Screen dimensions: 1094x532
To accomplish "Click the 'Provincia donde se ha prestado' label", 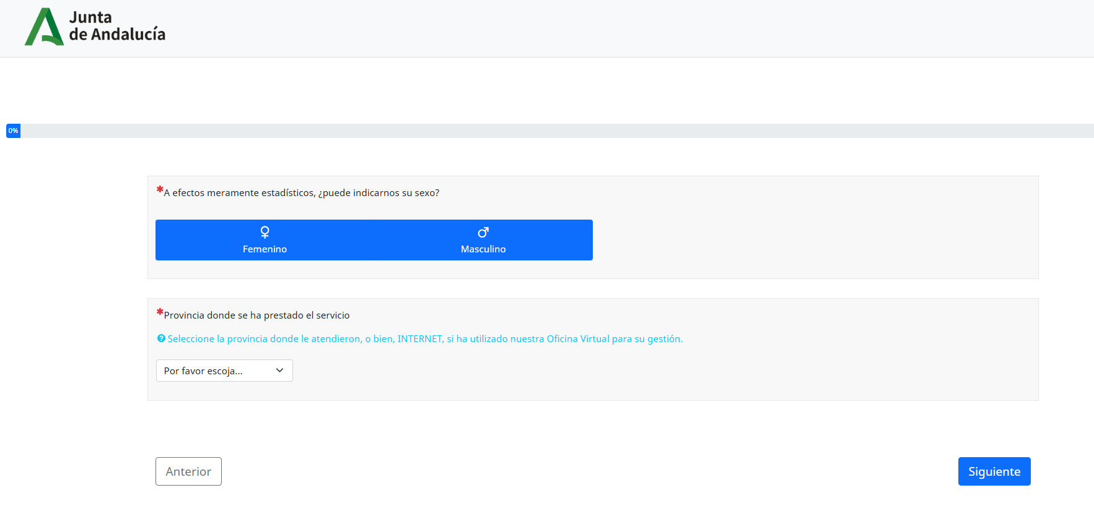I will tap(256, 315).
